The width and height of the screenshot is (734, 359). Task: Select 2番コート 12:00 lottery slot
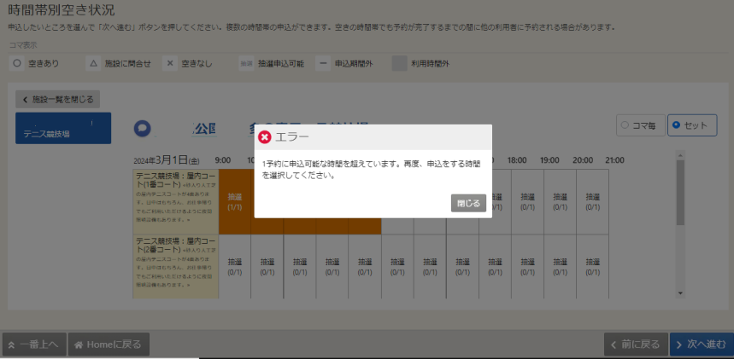332,266
